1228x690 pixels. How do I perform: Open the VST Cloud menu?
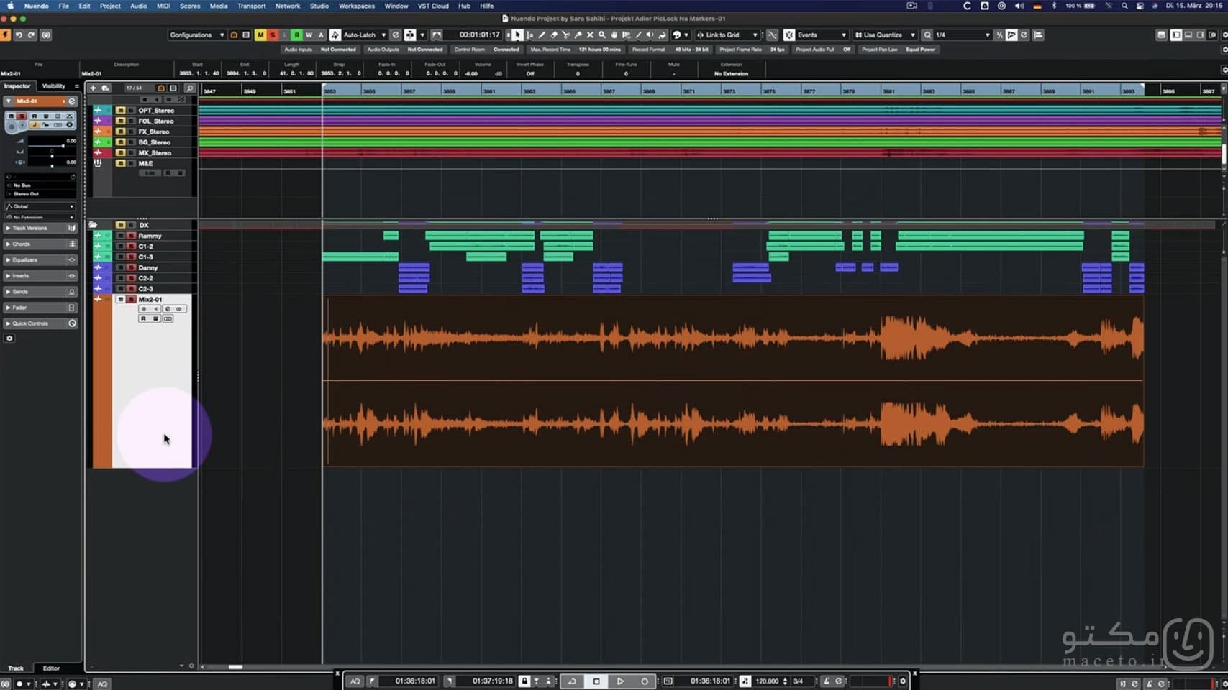433,6
